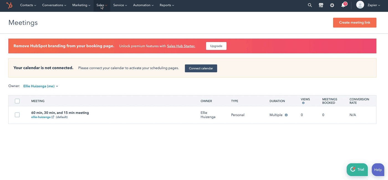Screen dimensions: 388x180
Task: Open the Reports menu
Action: click(x=167, y=5)
